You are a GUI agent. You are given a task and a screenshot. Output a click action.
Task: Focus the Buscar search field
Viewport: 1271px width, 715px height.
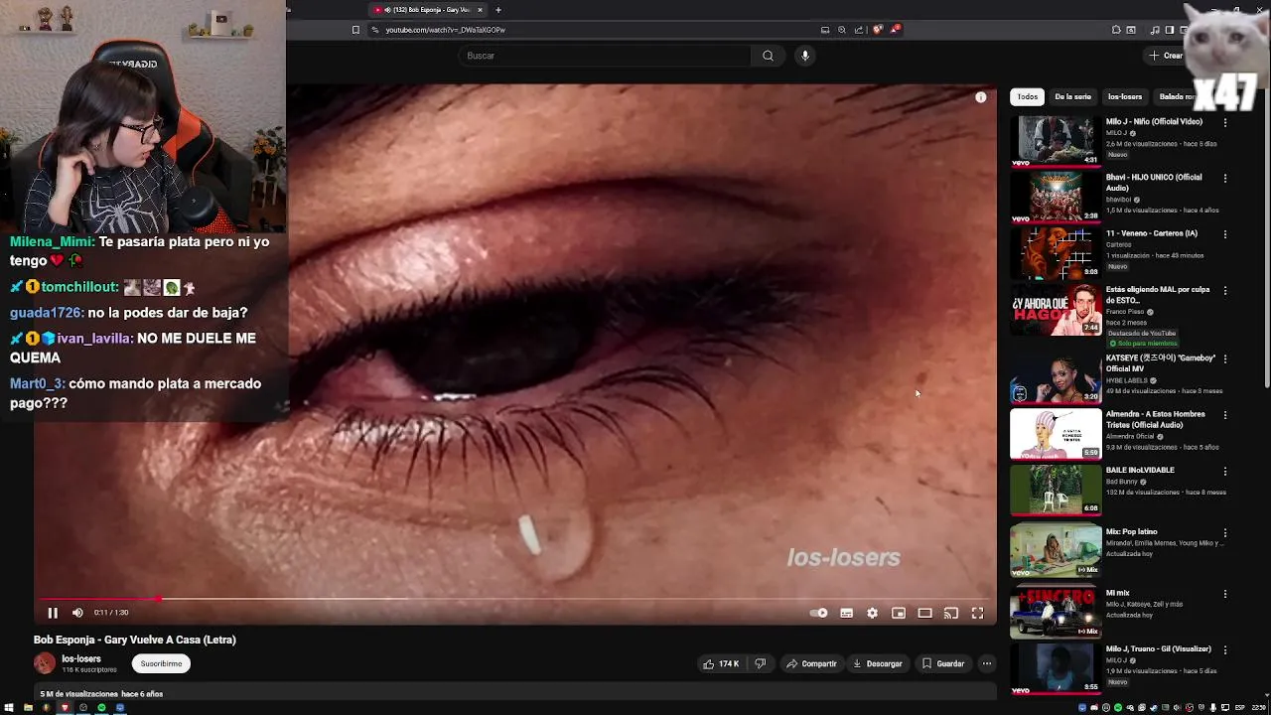tap(605, 56)
